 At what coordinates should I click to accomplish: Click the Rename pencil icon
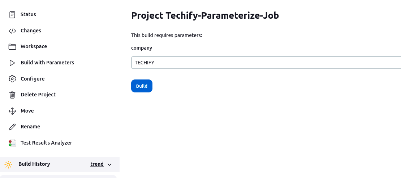12,127
